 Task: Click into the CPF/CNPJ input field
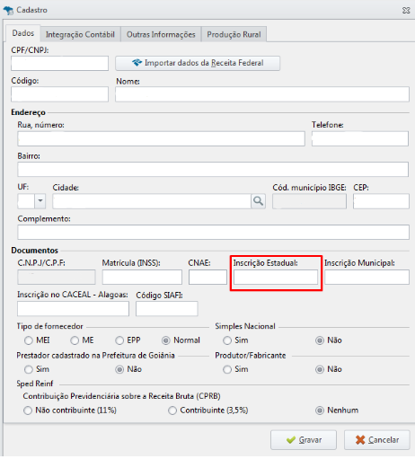(59, 64)
